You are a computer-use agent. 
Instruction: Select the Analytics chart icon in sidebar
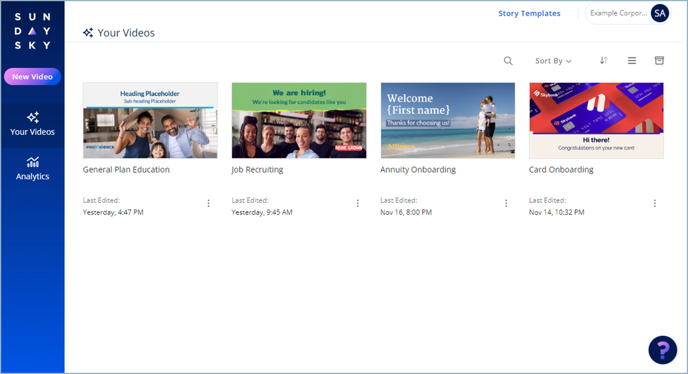coord(32,162)
